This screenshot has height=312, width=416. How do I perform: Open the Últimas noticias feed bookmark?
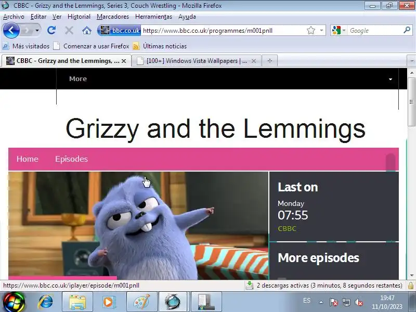(x=160, y=46)
